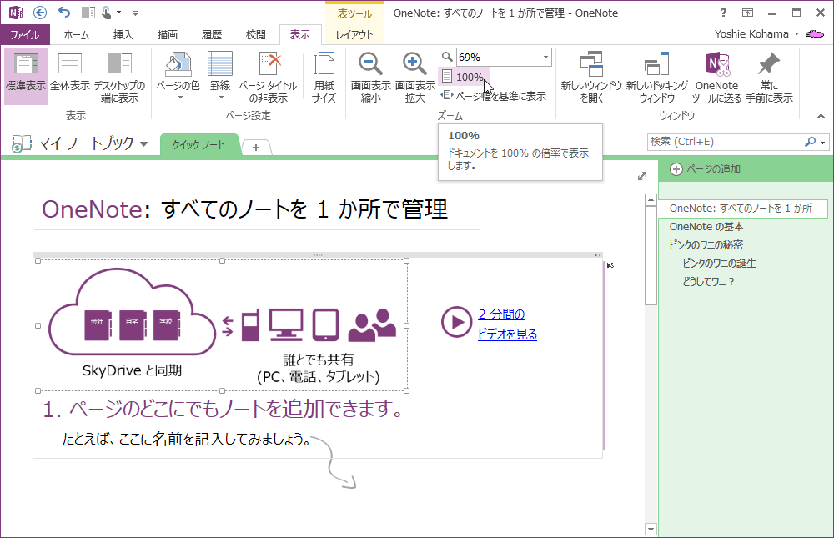Switch to the 挿入 tab
This screenshot has width=834, height=538.
click(x=123, y=34)
